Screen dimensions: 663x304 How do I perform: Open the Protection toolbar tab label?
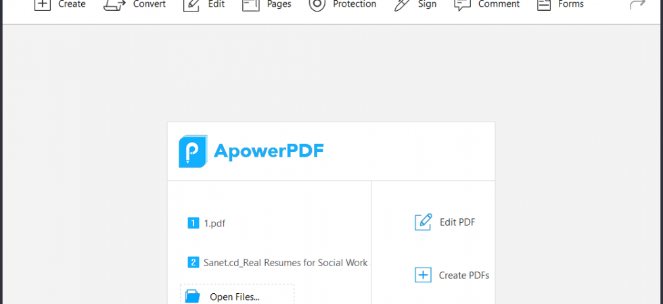click(x=355, y=4)
